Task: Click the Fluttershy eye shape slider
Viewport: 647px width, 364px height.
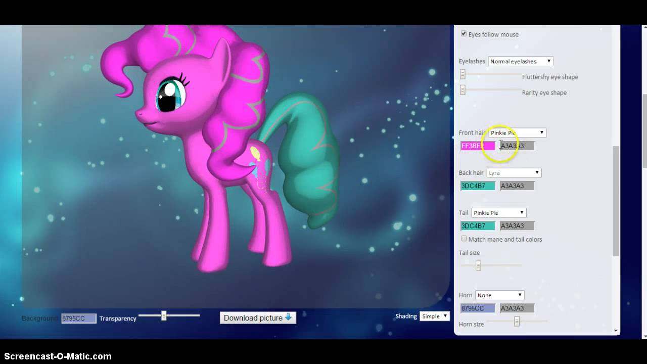Action: pyautogui.click(x=463, y=75)
